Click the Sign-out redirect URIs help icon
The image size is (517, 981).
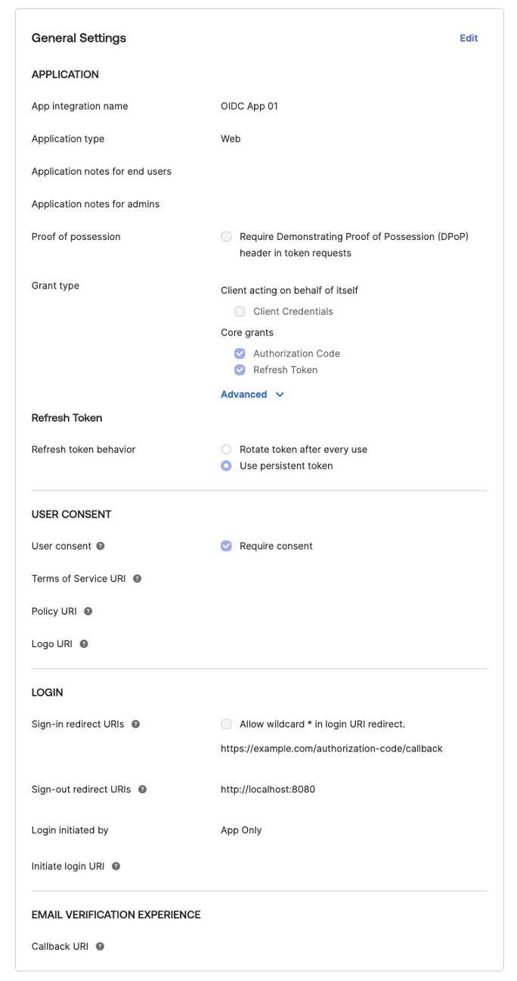coord(142,789)
